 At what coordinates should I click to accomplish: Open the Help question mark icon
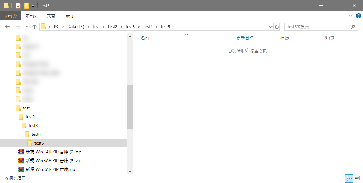pyautogui.click(x=359, y=16)
